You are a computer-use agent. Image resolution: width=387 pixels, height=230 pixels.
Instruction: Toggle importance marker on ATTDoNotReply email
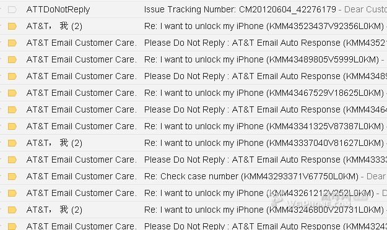coord(12,10)
